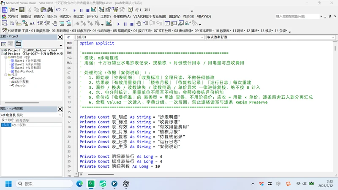Select Sheet2 (抄表明细) in project tree
Viewport: 338px width, 190px height.
pos(27,64)
